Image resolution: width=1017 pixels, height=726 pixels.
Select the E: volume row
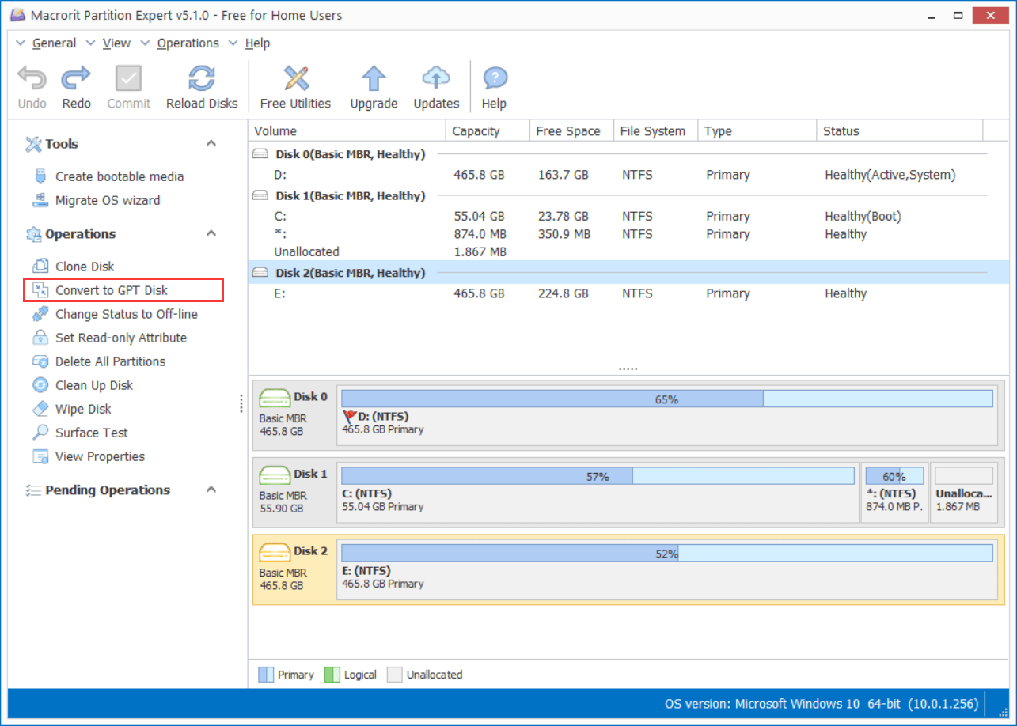click(x=628, y=293)
